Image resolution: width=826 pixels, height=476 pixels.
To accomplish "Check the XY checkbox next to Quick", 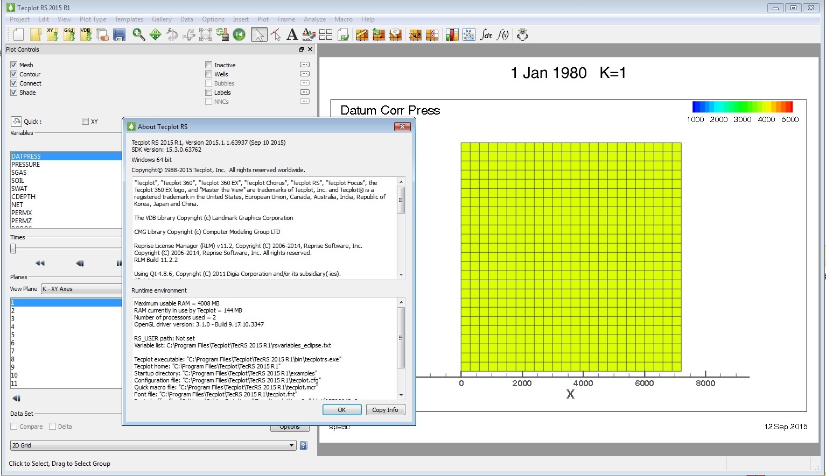I will (x=85, y=122).
